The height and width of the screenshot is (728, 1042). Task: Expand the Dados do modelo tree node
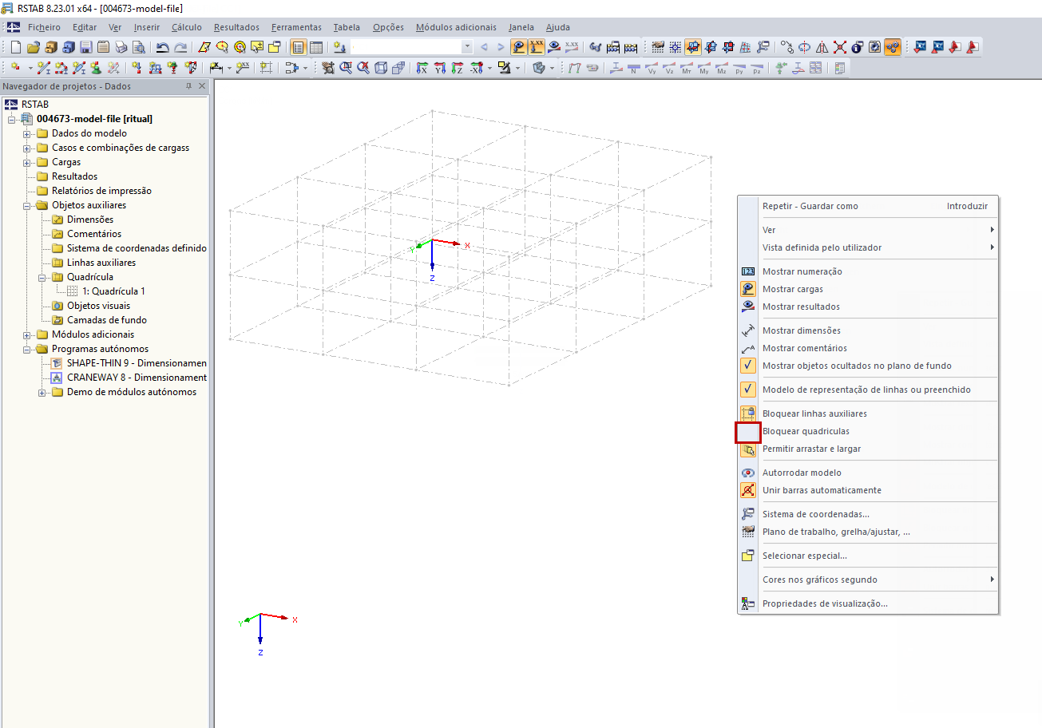click(27, 133)
